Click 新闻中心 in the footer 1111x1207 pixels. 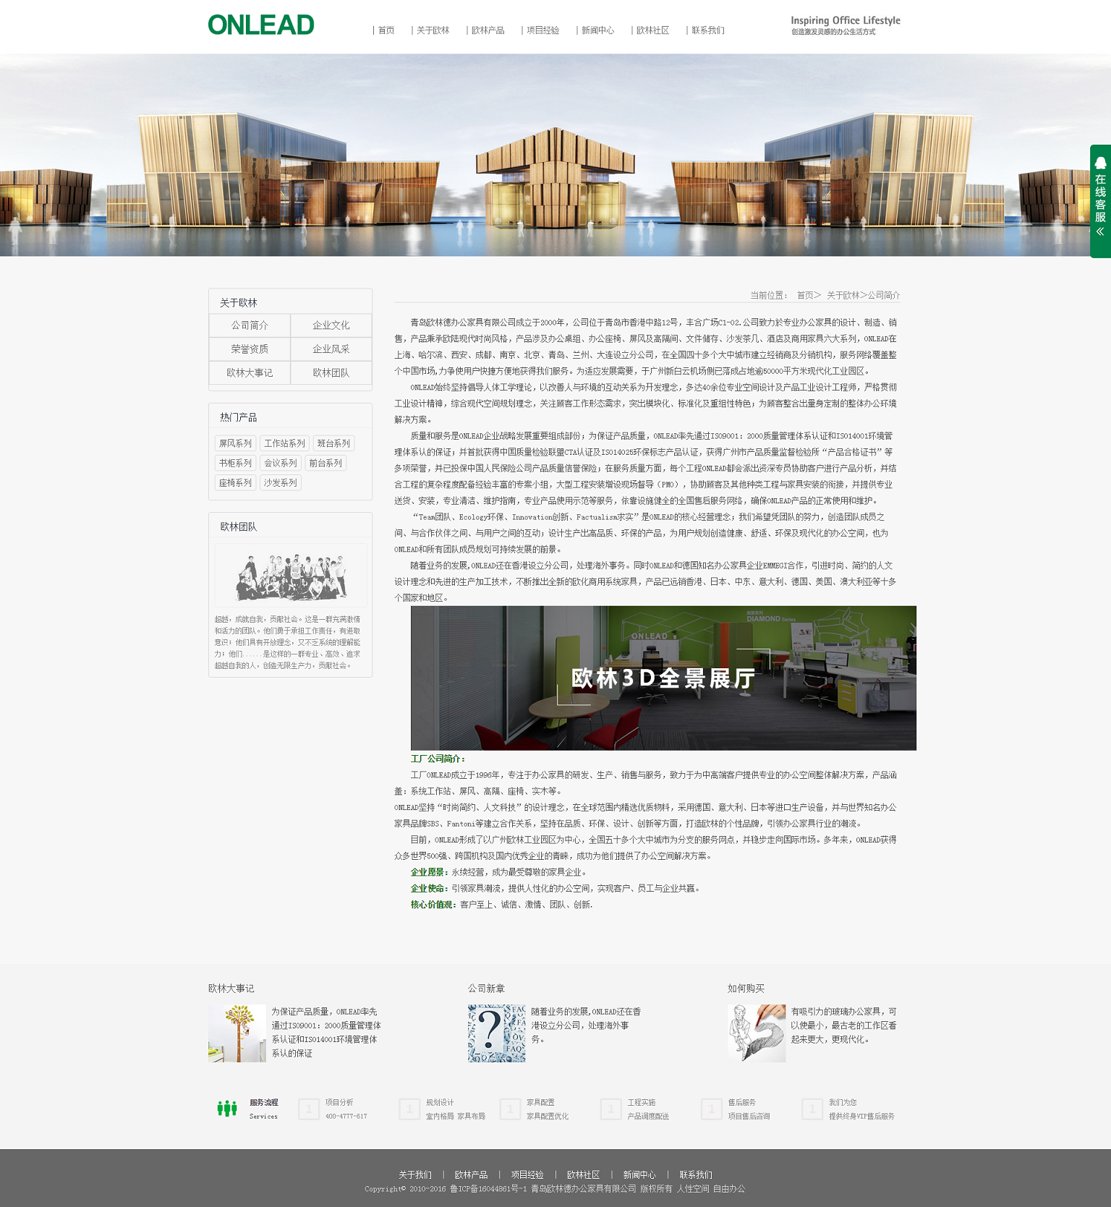coord(639,1175)
